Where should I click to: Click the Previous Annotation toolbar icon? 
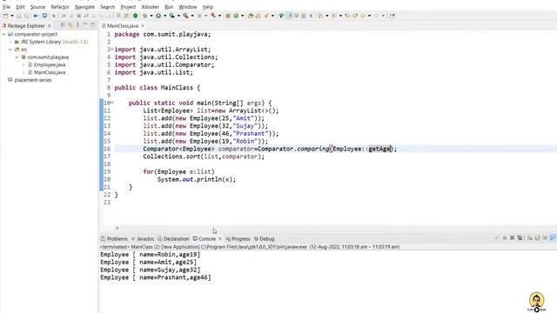tap(334, 16)
